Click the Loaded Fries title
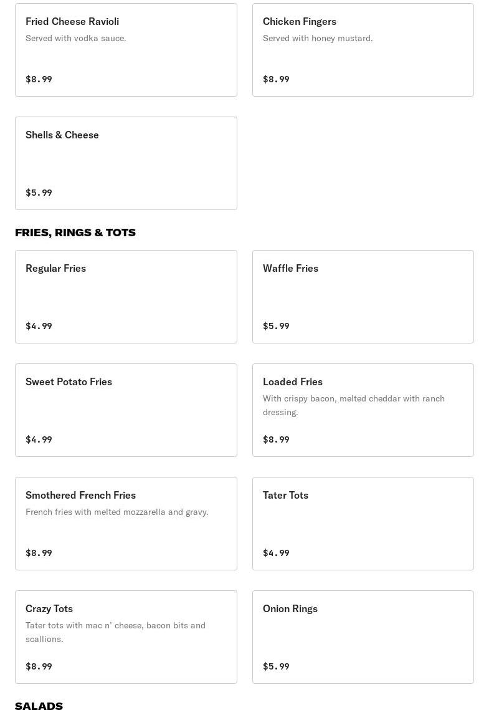 coord(293,381)
